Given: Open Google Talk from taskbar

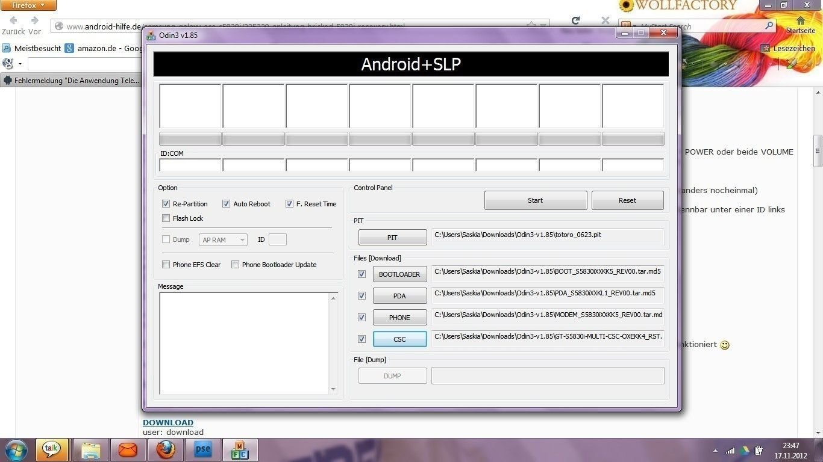Looking at the screenshot, I should [52, 449].
